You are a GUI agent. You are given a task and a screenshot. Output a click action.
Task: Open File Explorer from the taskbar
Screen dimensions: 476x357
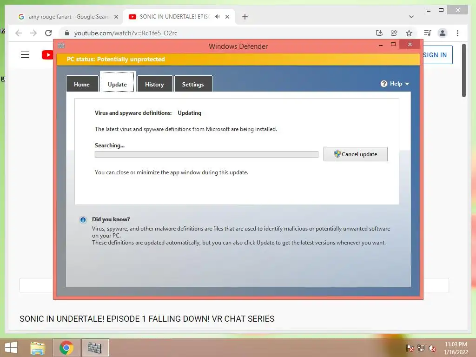pos(38,348)
